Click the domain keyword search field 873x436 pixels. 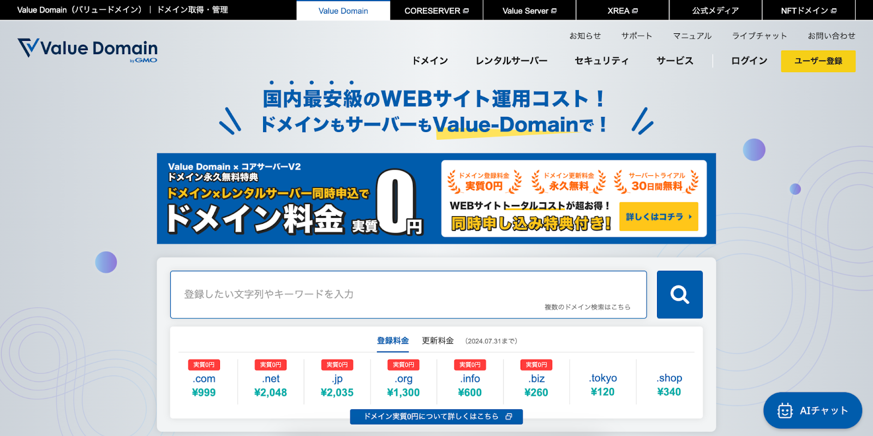pyautogui.click(x=408, y=295)
